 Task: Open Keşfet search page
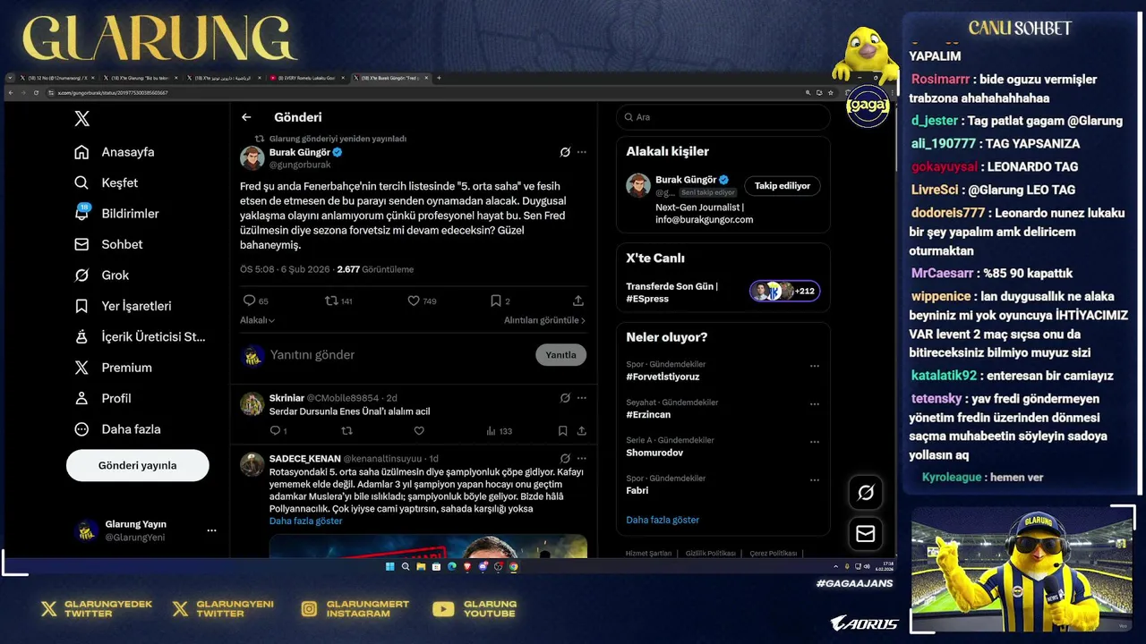[x=106, y=182]
